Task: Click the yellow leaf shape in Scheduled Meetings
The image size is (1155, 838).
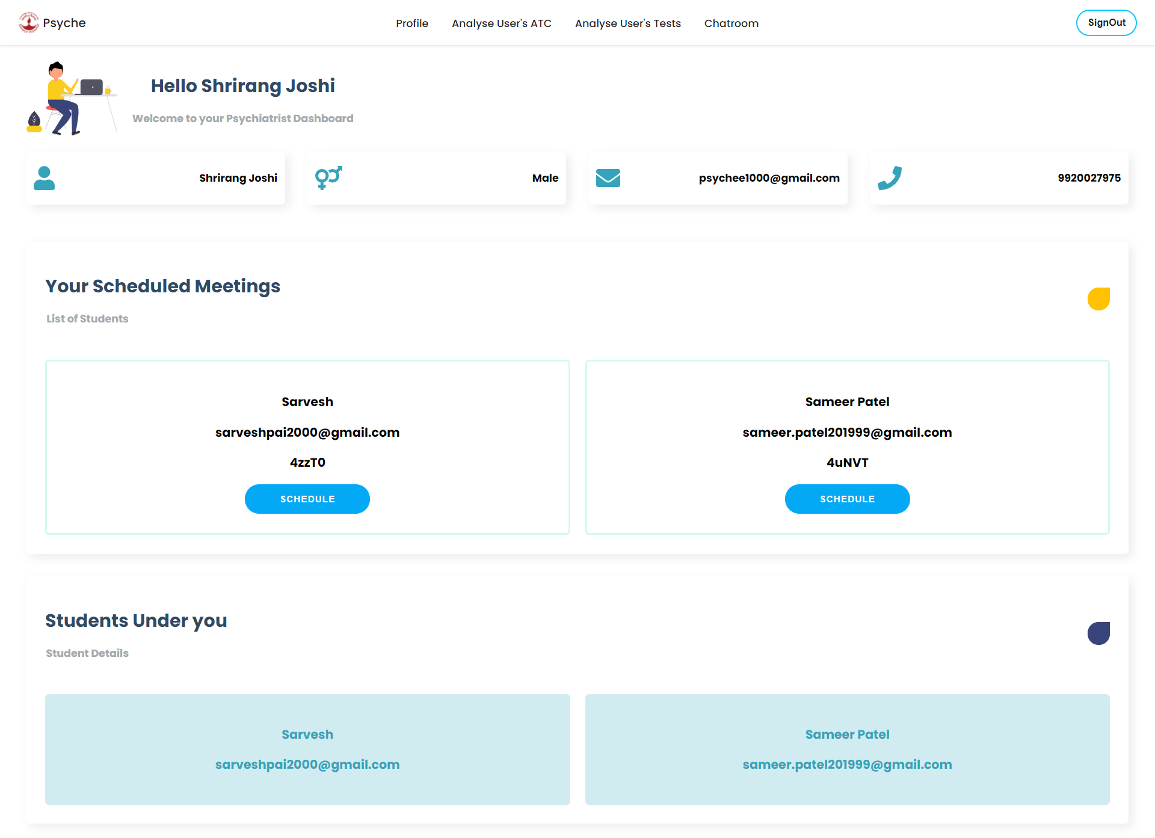Action: [x=1098, y=299]
